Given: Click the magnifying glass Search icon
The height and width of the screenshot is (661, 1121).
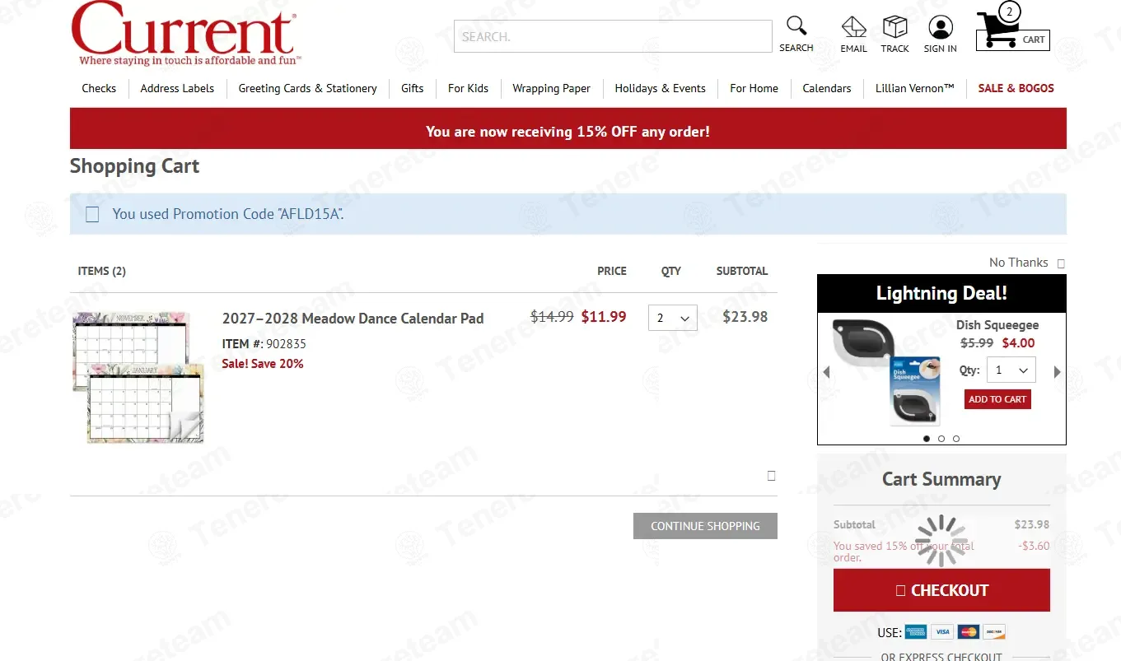Looking at the screenshot, I should pyautogui.click(x=796, y=26).
